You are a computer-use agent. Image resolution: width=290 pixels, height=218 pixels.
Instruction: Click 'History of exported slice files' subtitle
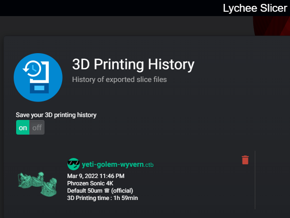click(119, 79)
